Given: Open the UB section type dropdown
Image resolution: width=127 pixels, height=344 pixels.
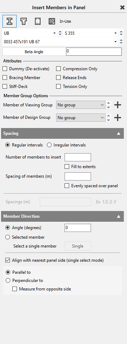Looking at the screenshot, I should (30, 33).
